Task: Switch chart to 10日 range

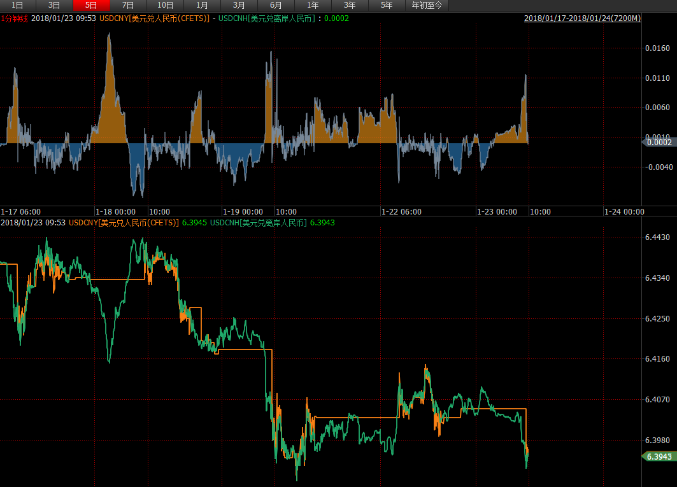Action: coord(165,5)
